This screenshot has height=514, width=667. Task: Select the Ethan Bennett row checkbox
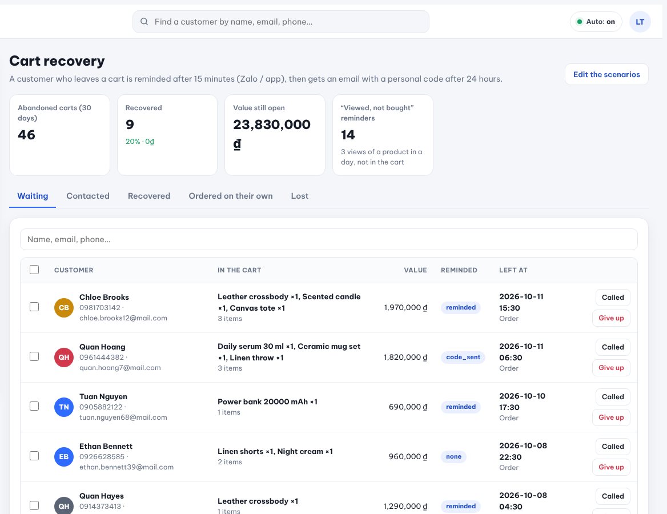(x=34, y=456)
